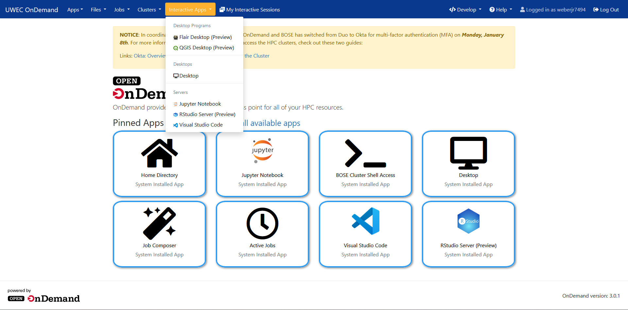View Active Jobs via its clock icon
The height and width of the screenshot is (310, 628).
pos(262,223)
